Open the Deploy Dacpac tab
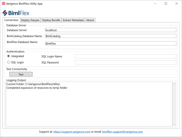The height and width of the screenshot is (137, 182). 30,20
